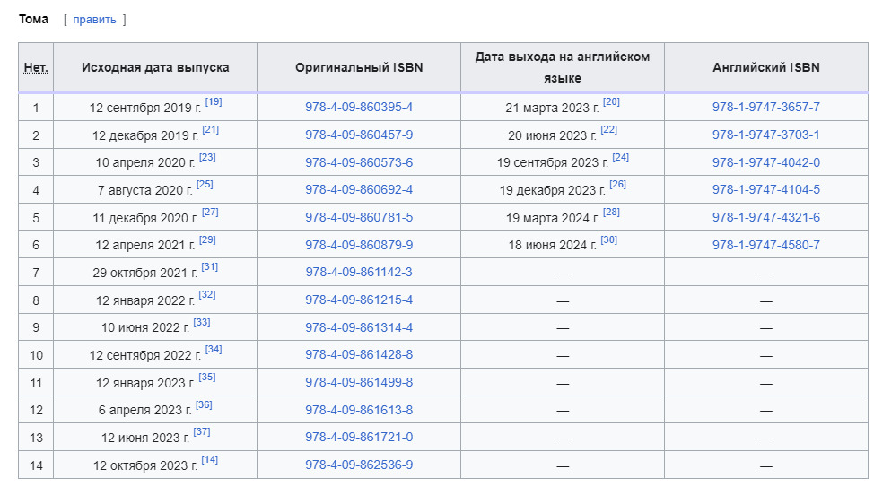874x487 pixels.
Task: Open ISBN 978-4-09-861428-8 link
Action: tap(359, 354)
